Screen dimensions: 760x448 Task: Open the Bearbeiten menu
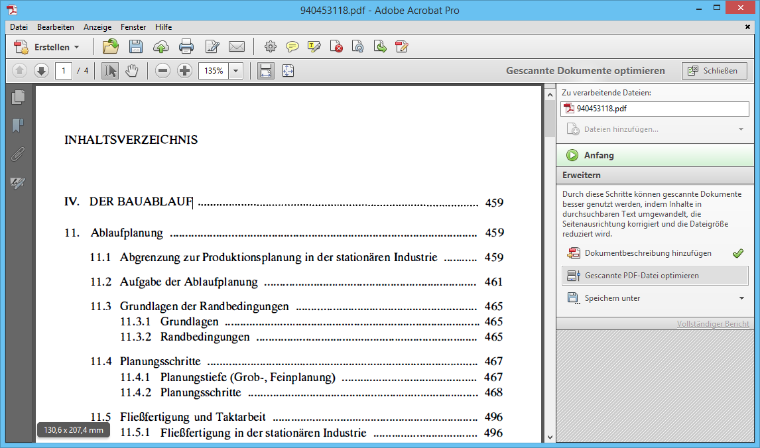pos(55,27)
